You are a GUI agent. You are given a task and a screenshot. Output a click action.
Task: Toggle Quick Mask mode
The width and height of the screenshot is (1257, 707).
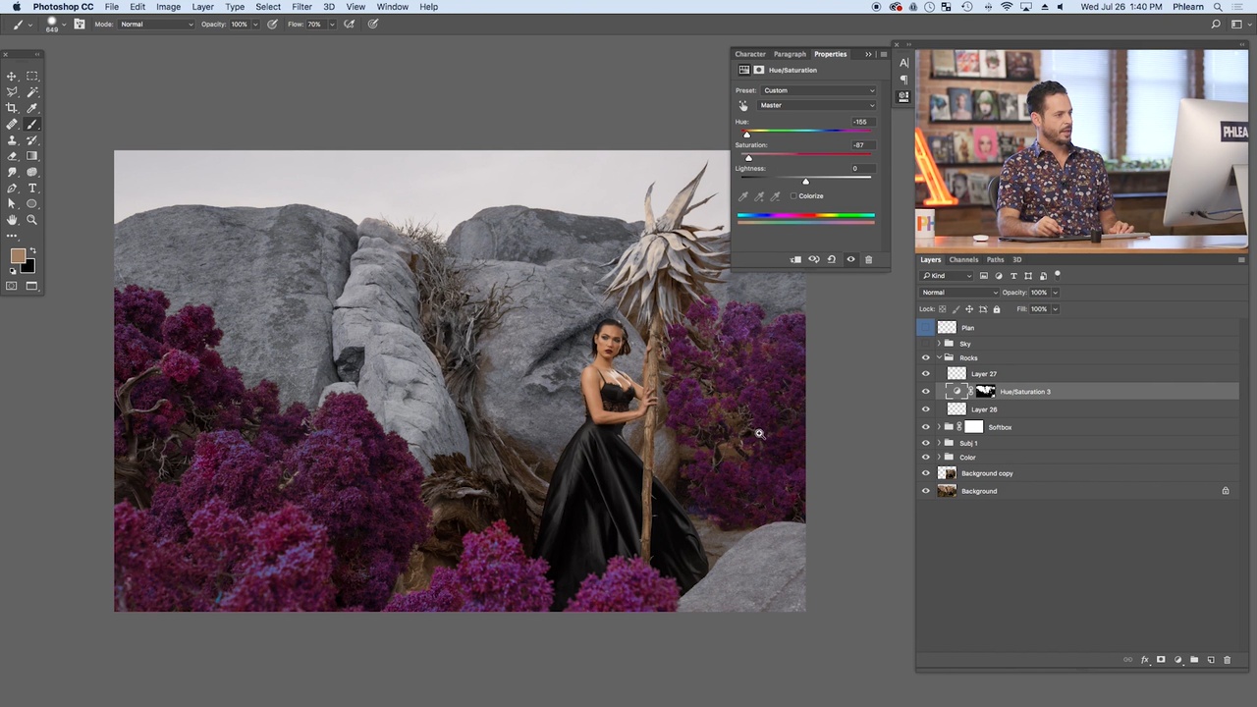[12, 286]
